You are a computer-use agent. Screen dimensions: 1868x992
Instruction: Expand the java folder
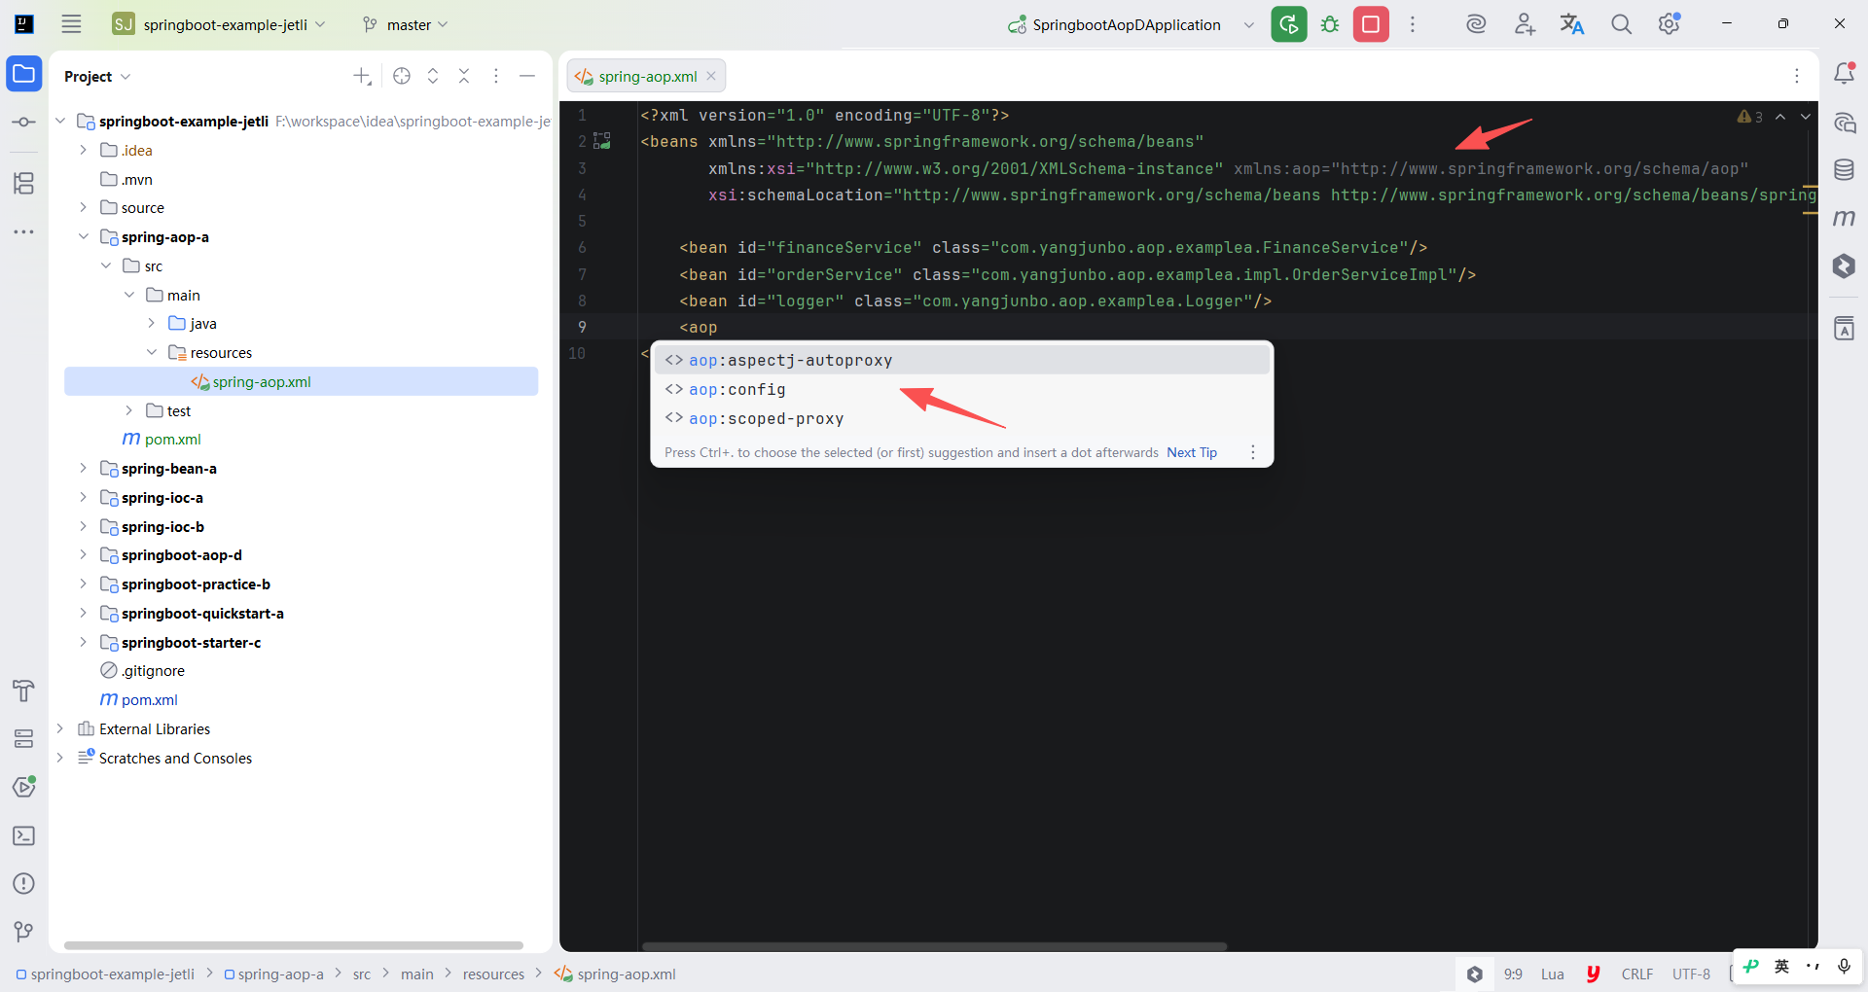click(152, 323)
